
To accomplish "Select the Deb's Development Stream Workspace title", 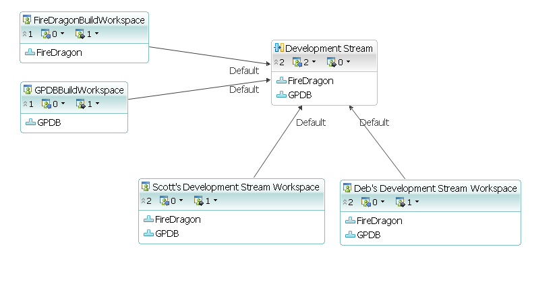I will pyautogui.click(x=435, y=188).
